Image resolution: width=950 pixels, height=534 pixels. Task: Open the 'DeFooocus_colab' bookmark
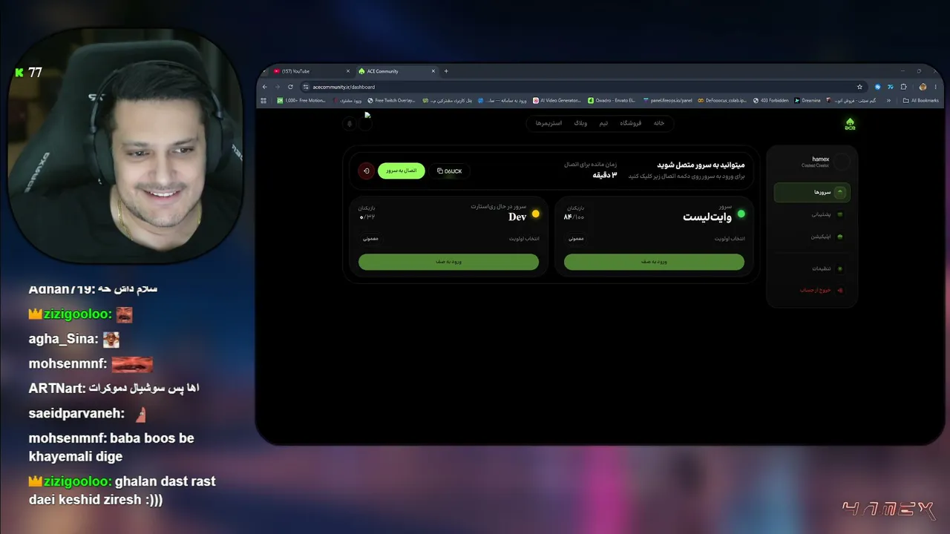721,101
